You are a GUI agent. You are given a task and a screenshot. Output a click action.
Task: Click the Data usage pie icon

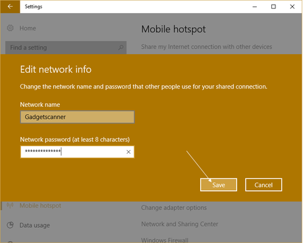click(10, 225)
